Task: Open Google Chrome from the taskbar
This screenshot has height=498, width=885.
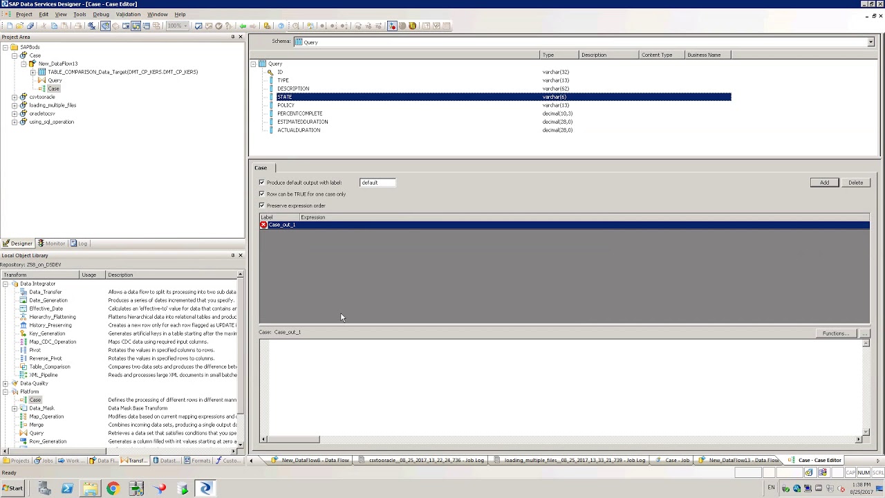Action: point(113,489)
